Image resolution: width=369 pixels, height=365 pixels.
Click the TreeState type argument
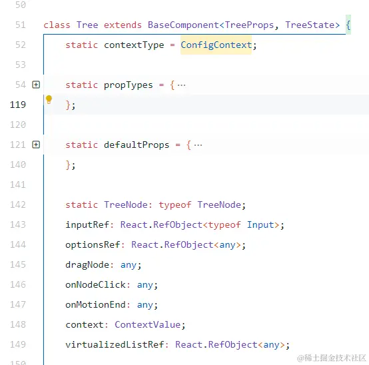tap(310, 25)
